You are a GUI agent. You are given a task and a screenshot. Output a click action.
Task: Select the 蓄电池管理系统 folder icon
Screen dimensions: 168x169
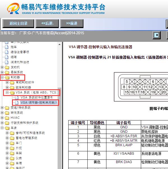click(x=12, y=138)
